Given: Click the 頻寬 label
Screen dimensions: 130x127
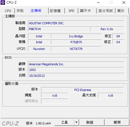Looking at the screenshot, I should (x=28, y=95).
